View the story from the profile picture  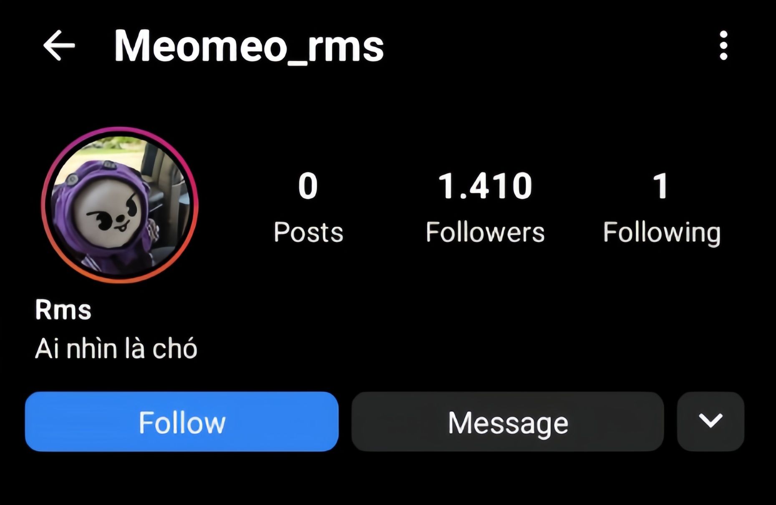pos(120,205)
